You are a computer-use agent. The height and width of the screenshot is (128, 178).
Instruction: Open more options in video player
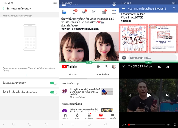click(175, 67)
